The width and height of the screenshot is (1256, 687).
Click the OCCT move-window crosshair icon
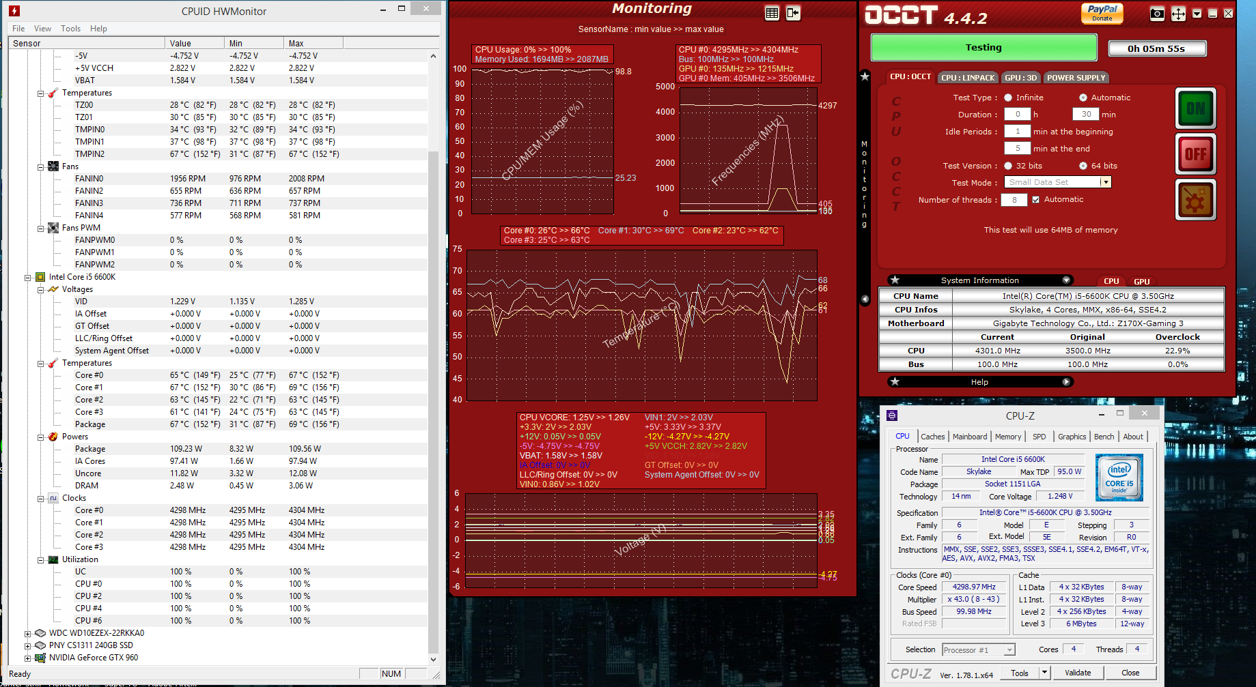[x=1178, y=14]
